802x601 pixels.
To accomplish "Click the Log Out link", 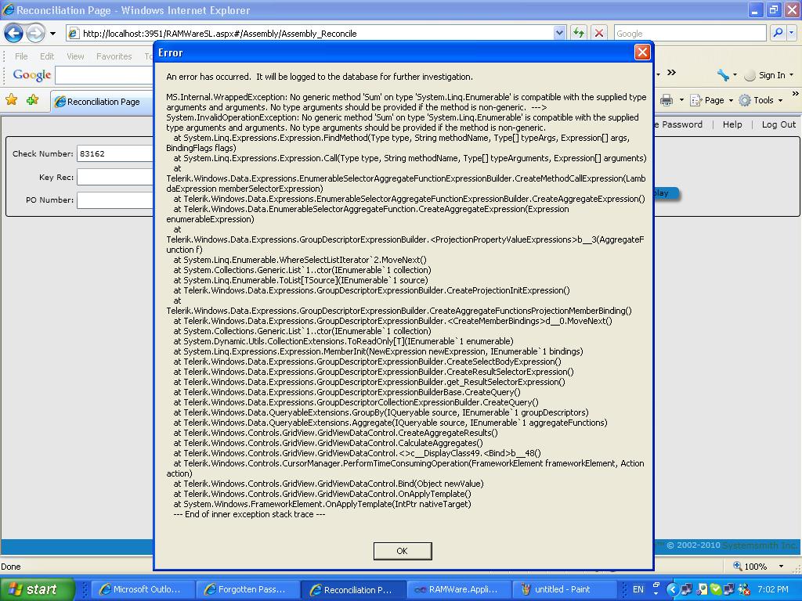I will coord(779,124).
